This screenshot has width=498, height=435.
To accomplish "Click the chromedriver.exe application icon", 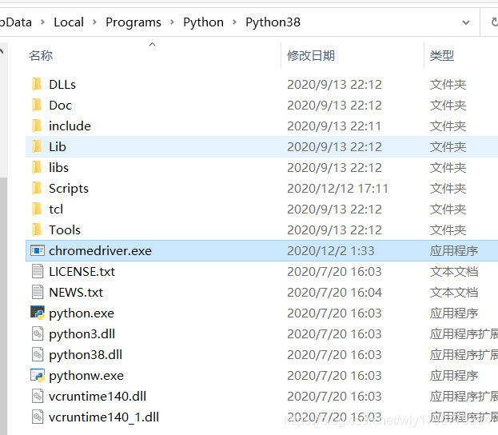I will point(38,251).
